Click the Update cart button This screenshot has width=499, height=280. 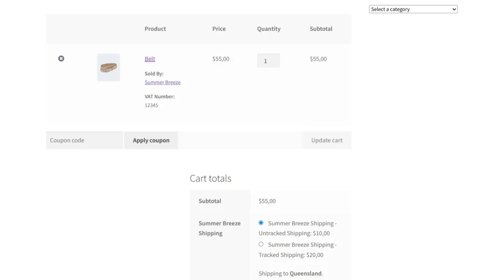[326, 140]
